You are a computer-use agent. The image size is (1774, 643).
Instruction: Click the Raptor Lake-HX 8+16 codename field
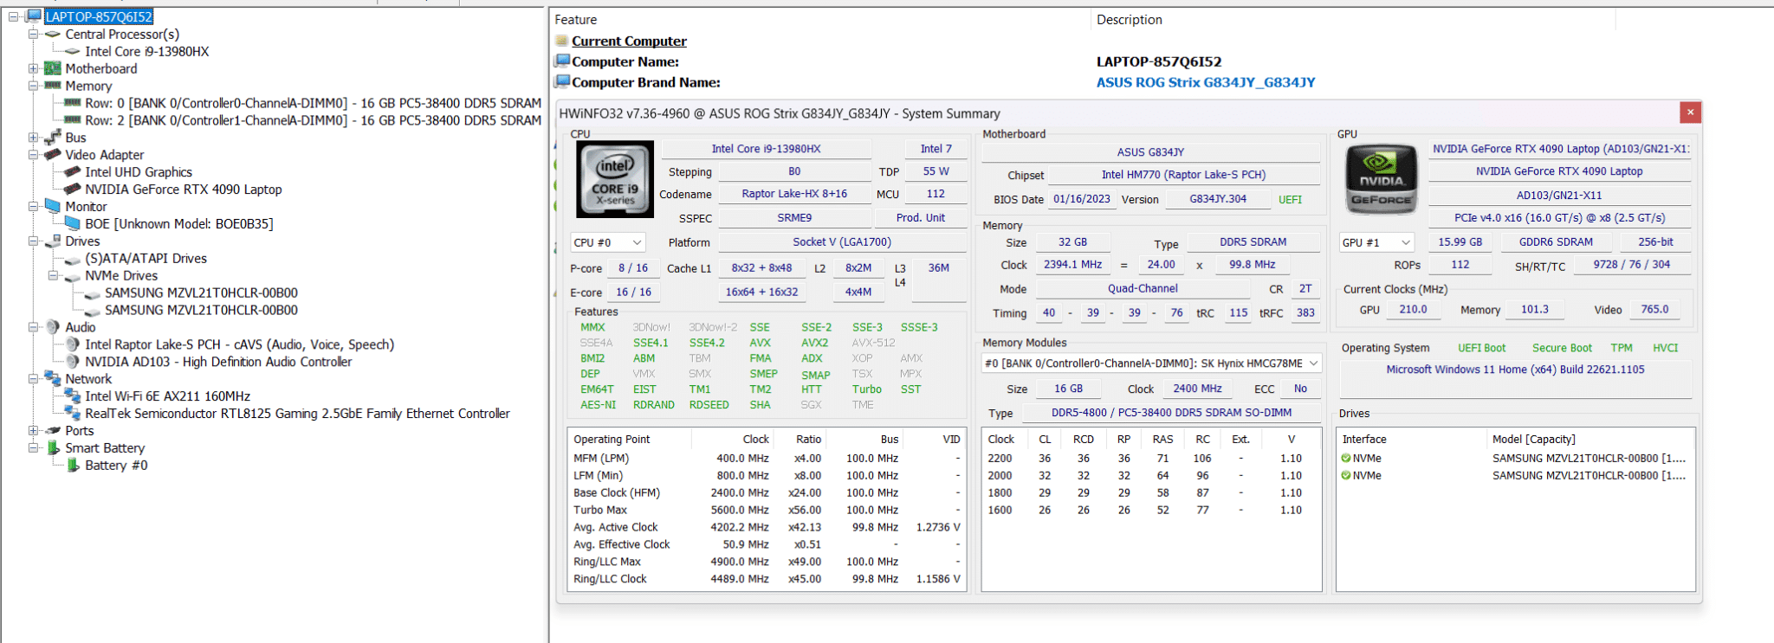pos(794,194)
